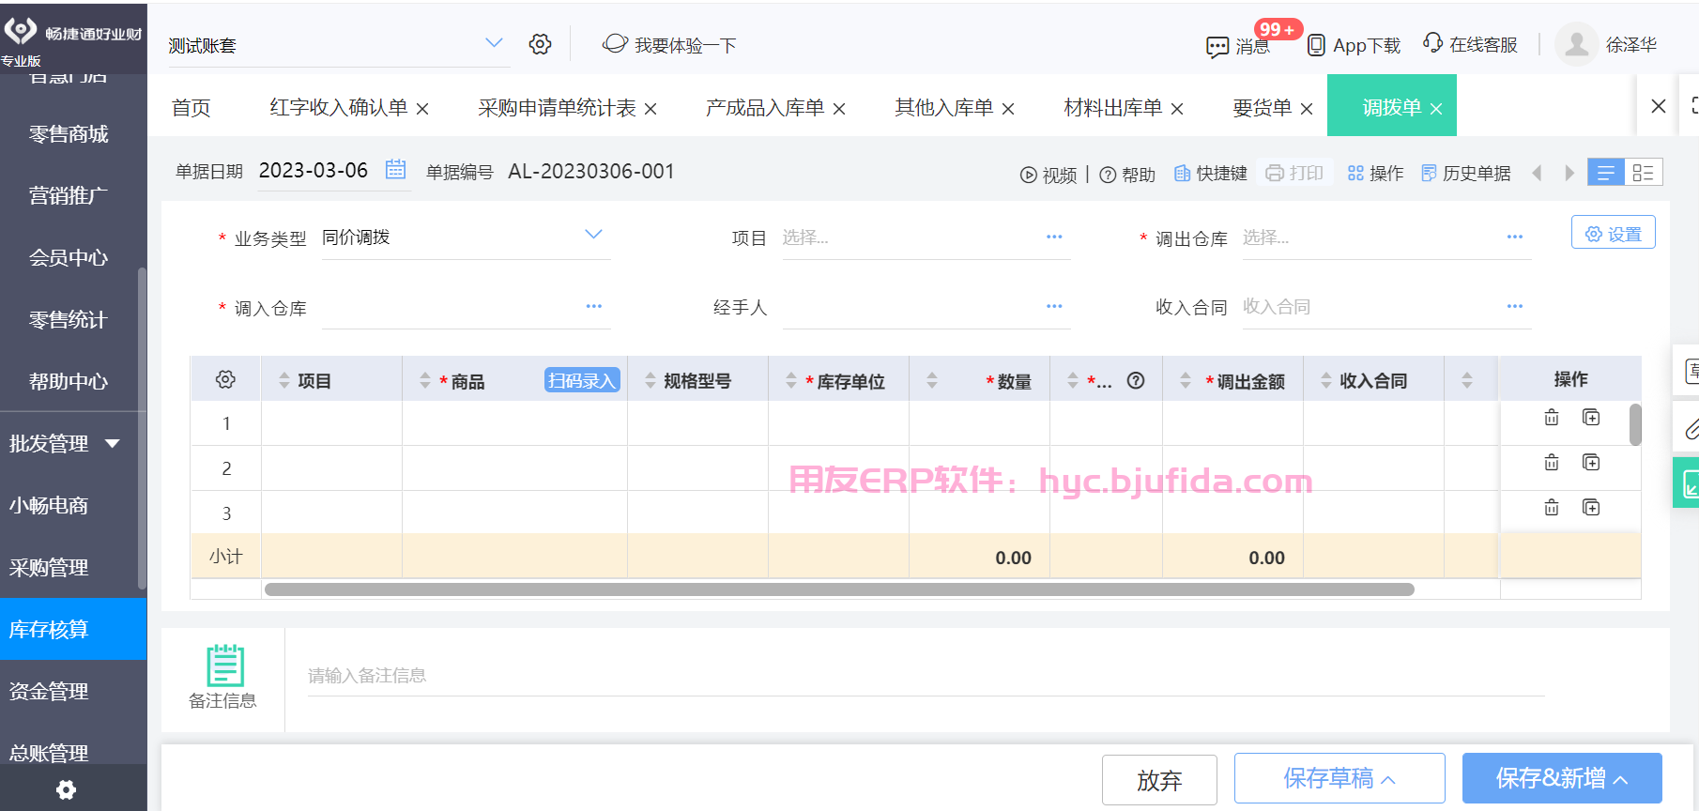Add a row after row 1

click(1591, 417)
